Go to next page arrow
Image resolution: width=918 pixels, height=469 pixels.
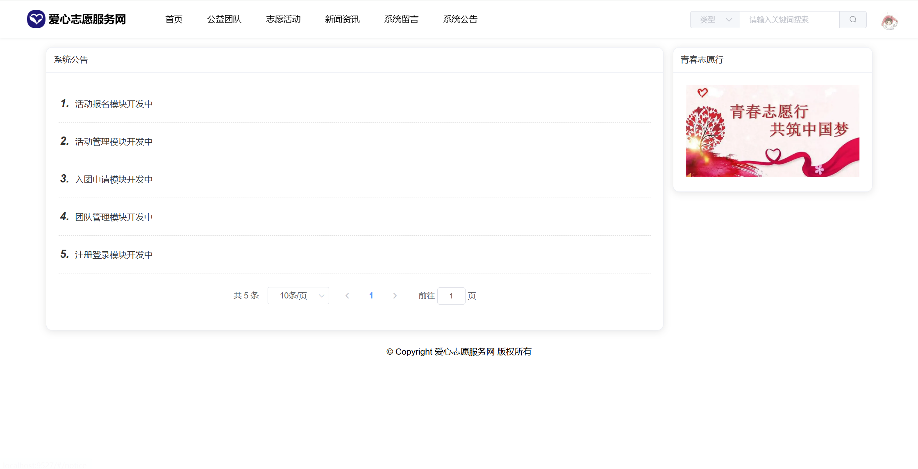point(395,296)
